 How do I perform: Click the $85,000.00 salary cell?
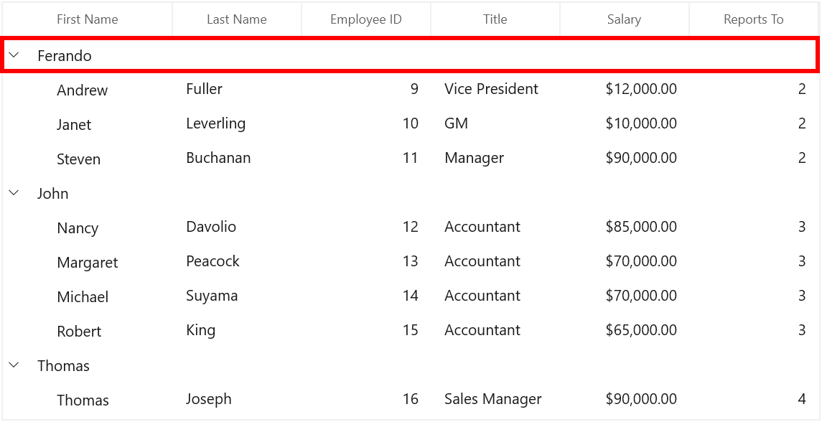tap(640, 227)
